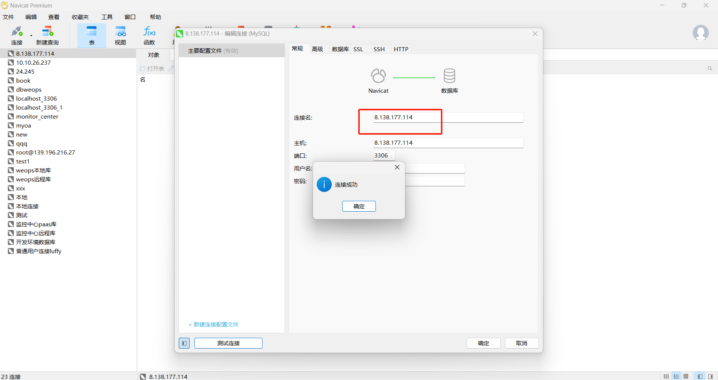718x380 pixels.
Task: Click the blue info icon in the message box
Action: pos(324,184)
